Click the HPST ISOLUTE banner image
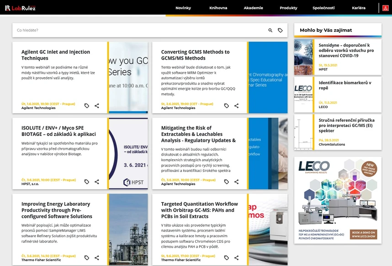Screen dimensions: 392x266 pyautogui.click(x=128, y=153)
